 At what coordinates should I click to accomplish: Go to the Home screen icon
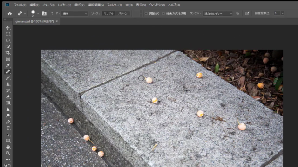pos(10,13)
